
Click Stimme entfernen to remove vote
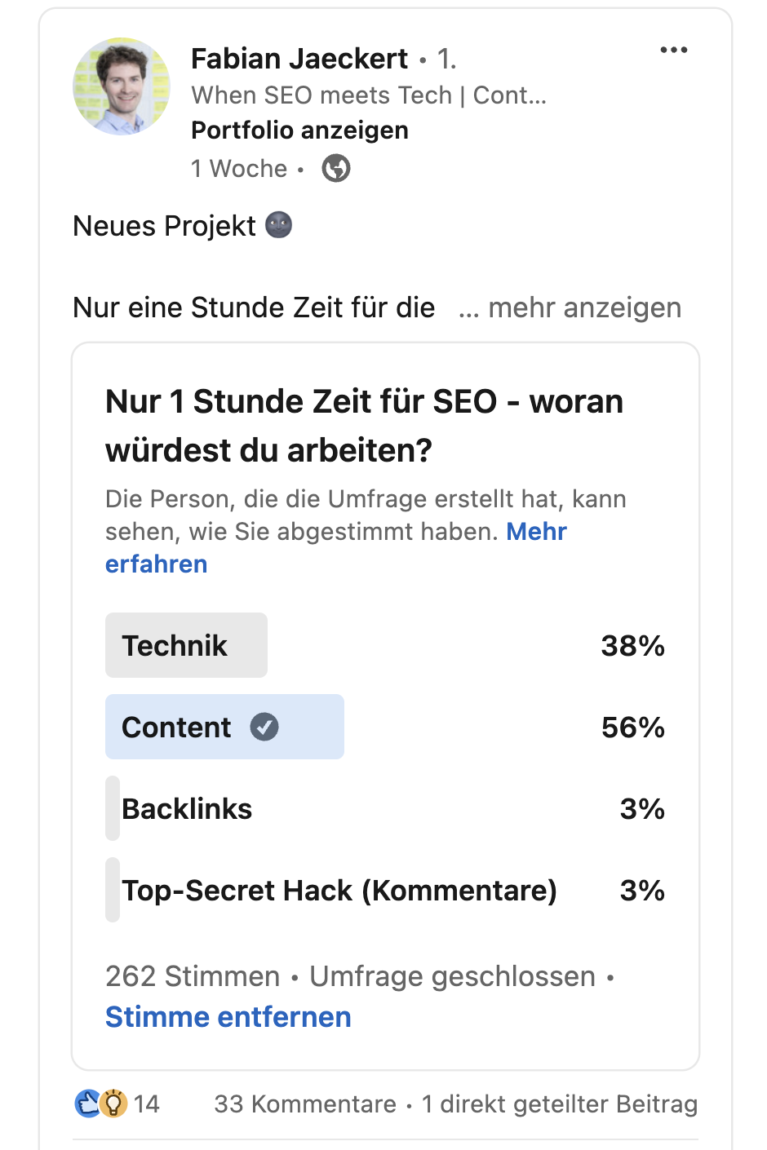(x=228, y=1017)
